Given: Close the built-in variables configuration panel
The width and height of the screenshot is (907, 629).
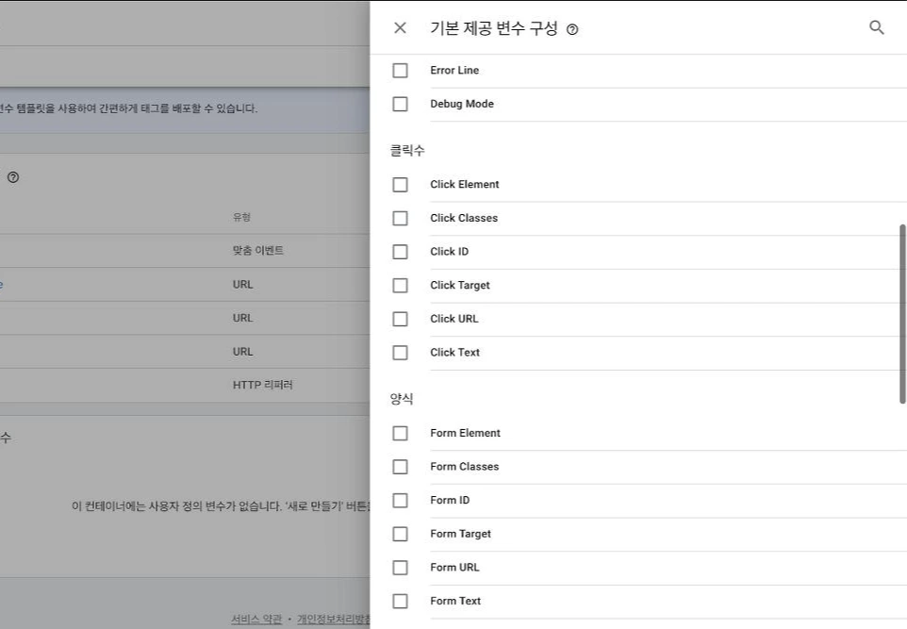Looking at the screenshot, I should coord(400,27).
